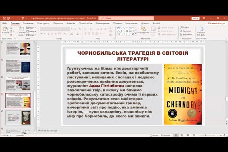Open the Файл menu tab

pos(5,23)
